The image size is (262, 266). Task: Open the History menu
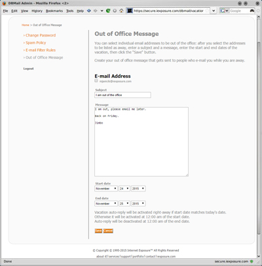tap(37, 11)
